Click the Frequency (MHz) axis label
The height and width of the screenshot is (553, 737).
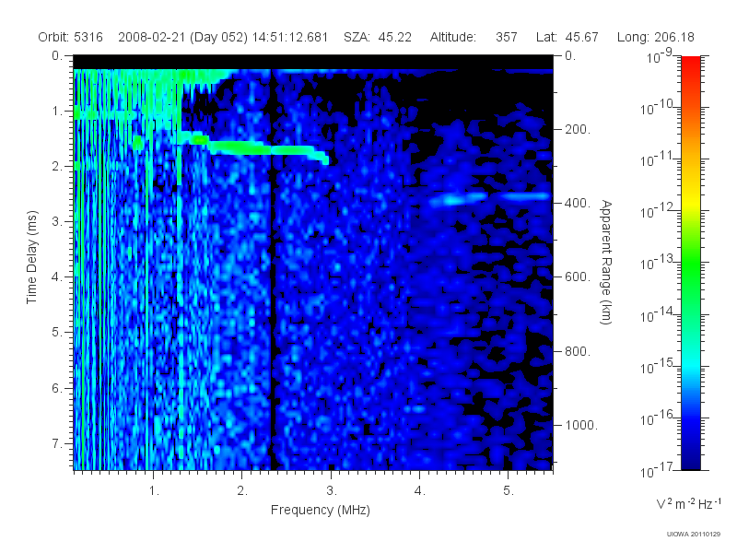(320, 510)
